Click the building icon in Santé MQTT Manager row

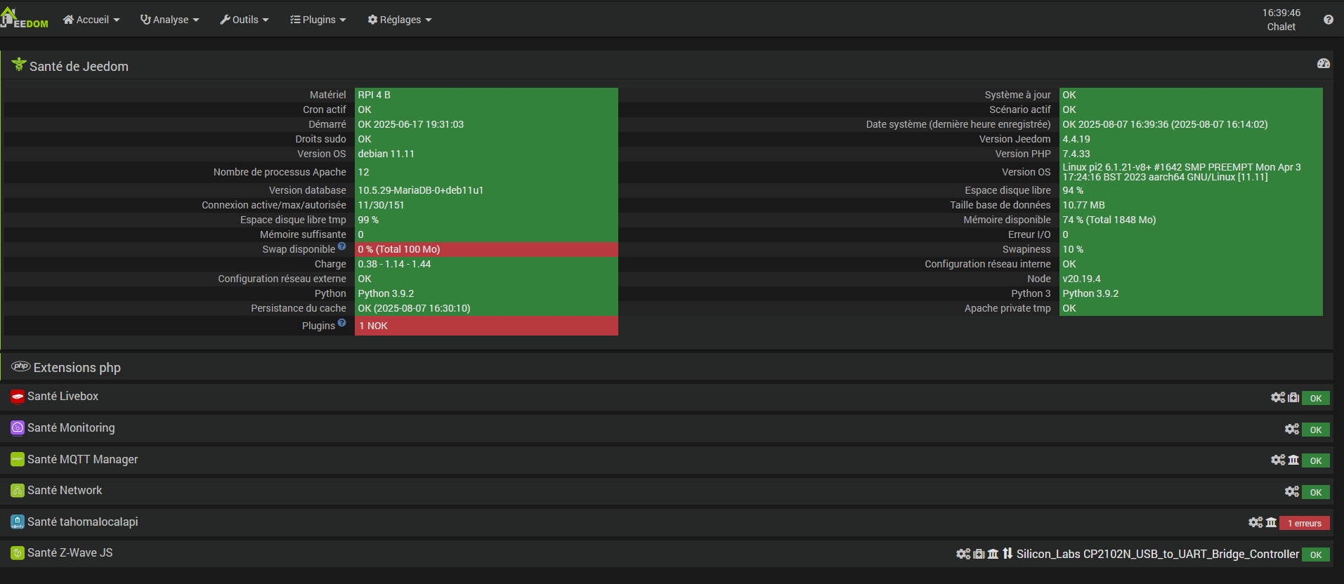coord(1293,460)
